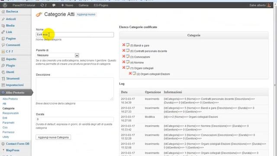Open Responsabili submenu link
This screenshot has height=156, width=277.
pos(10,113)
